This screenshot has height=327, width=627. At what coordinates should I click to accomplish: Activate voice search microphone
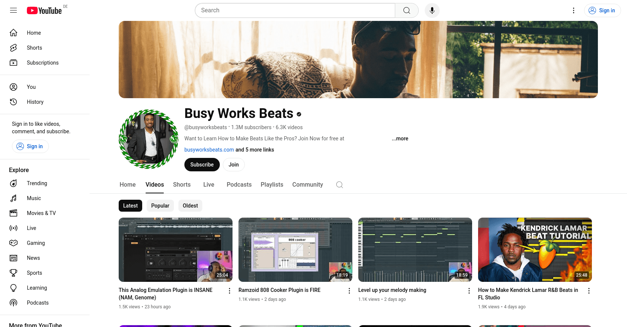432,10
